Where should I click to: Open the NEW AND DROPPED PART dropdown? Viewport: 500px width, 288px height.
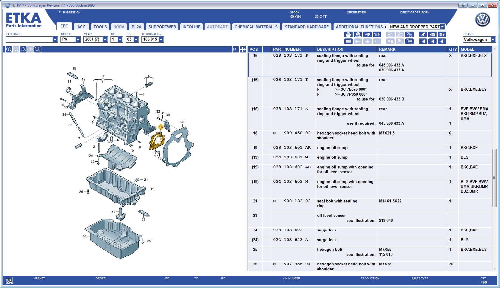[443, 27]
